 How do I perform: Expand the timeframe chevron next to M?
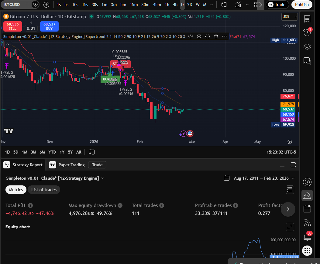pos(211,5)
